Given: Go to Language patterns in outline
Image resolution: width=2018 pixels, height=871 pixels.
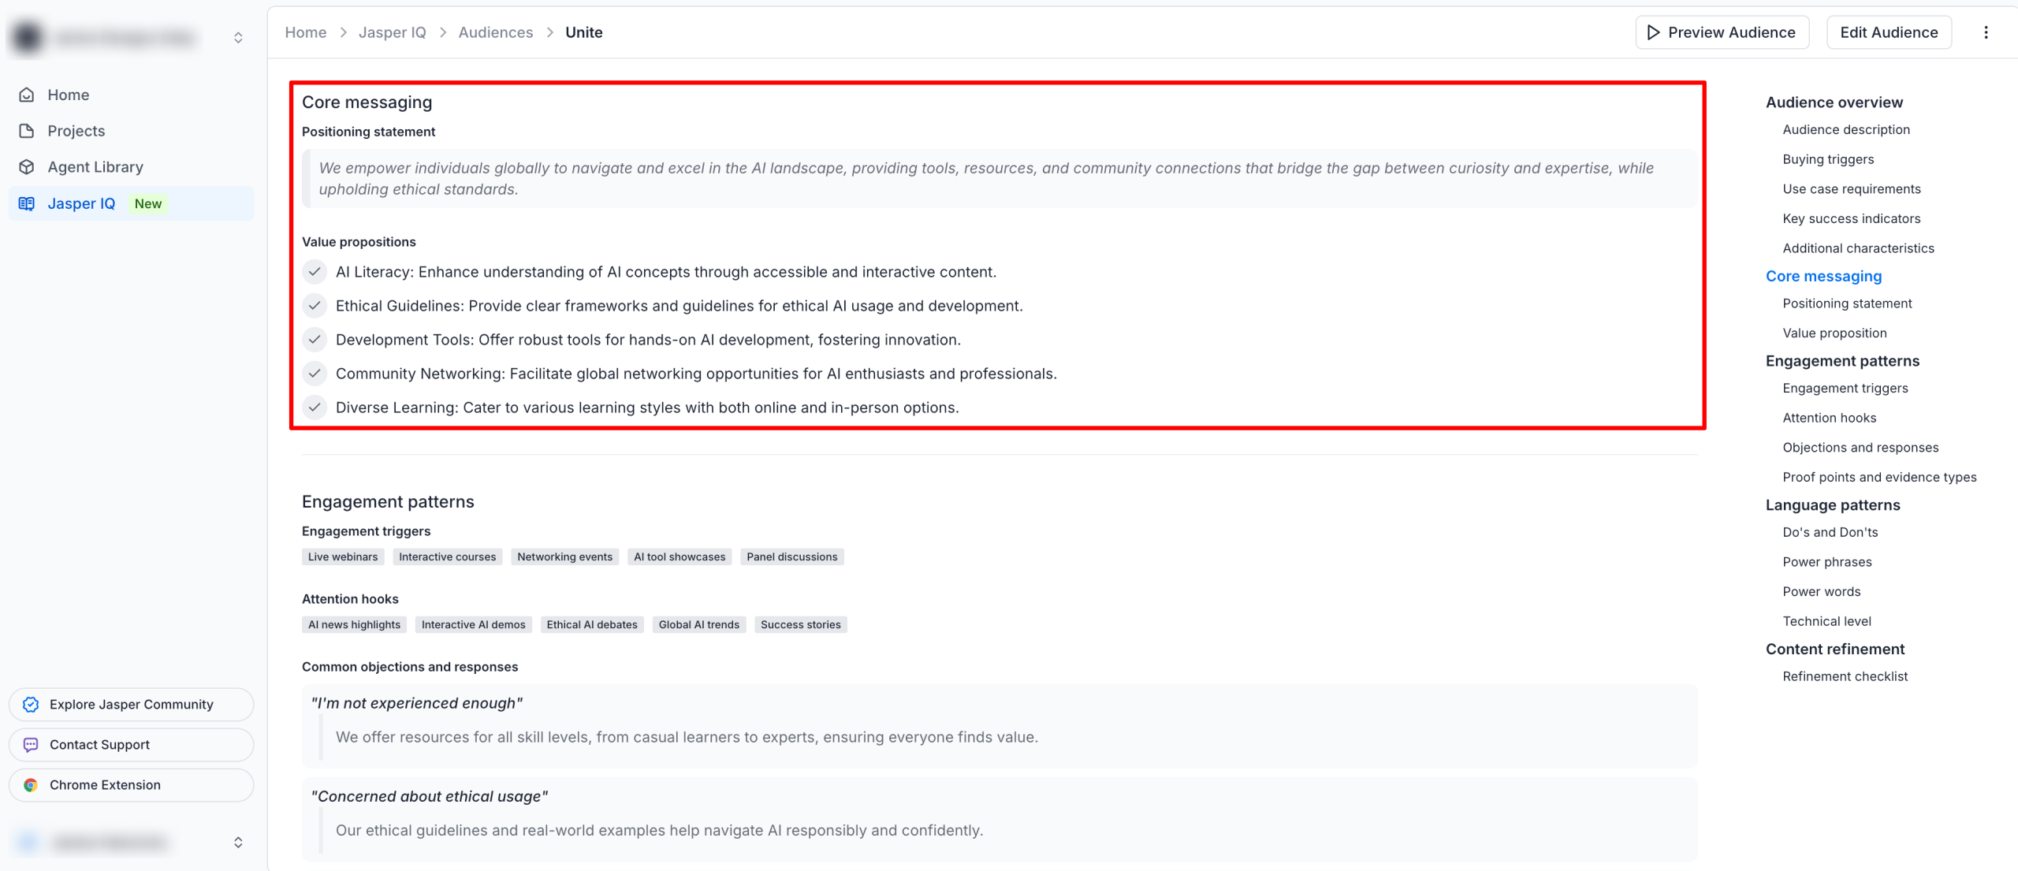Looking at the screenshot, I should 1833,505.
